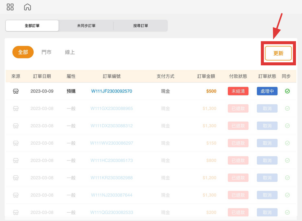Click the store icon on the W111NJ2303087644 row

(x=15, y=195)
